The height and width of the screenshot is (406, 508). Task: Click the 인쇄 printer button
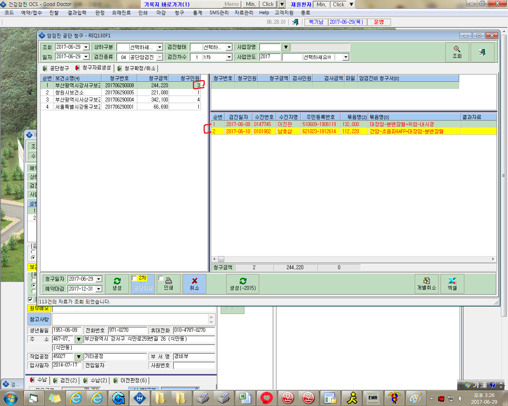pyautogui.click(x=168, y=284)
